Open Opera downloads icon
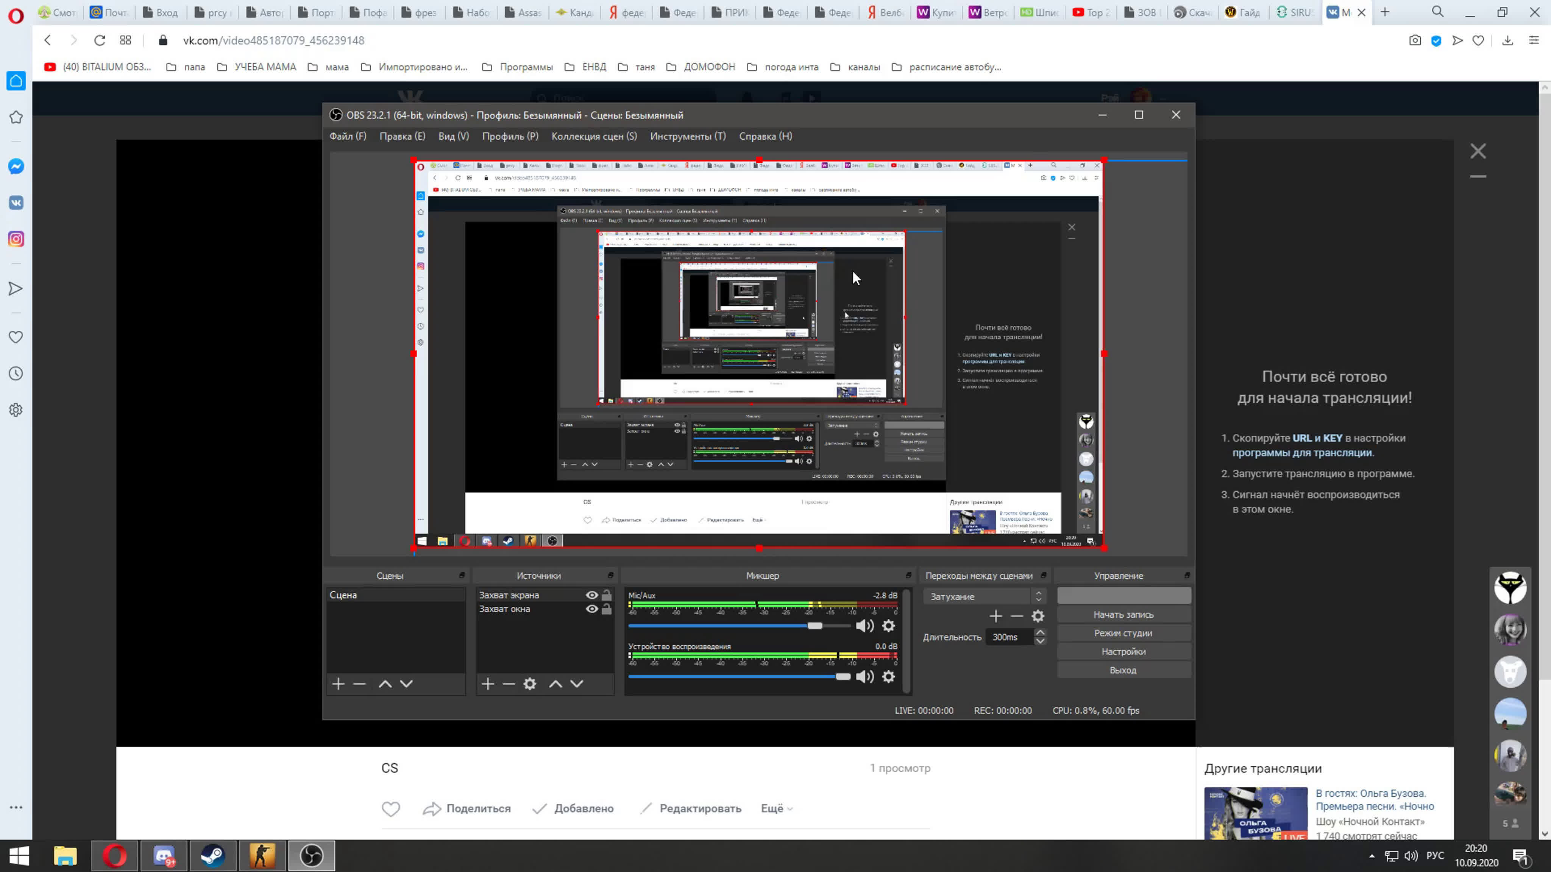Viewport: 1551px width, 872px height. coord(1508,40)
